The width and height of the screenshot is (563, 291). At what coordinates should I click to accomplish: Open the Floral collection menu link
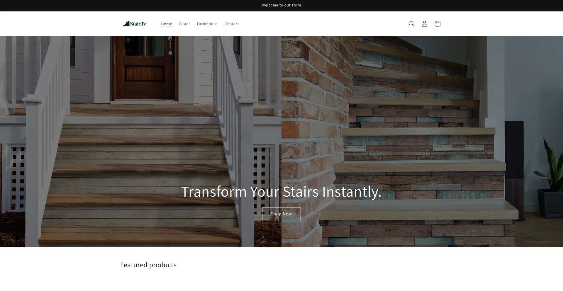click(x=184, y=24)
